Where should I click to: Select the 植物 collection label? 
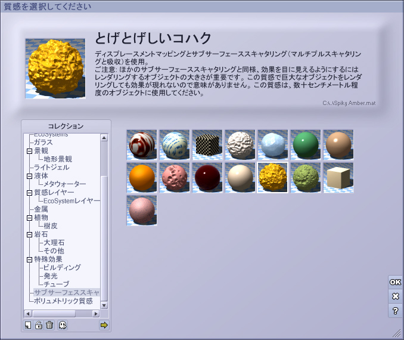41,218
